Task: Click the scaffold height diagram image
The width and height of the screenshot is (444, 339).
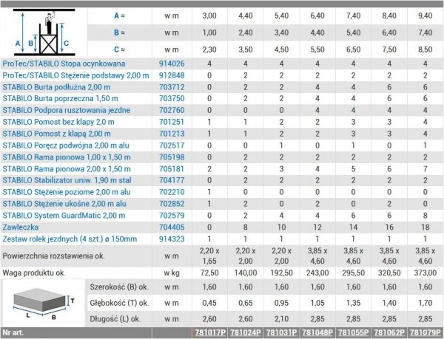Action: click(44, 32)
